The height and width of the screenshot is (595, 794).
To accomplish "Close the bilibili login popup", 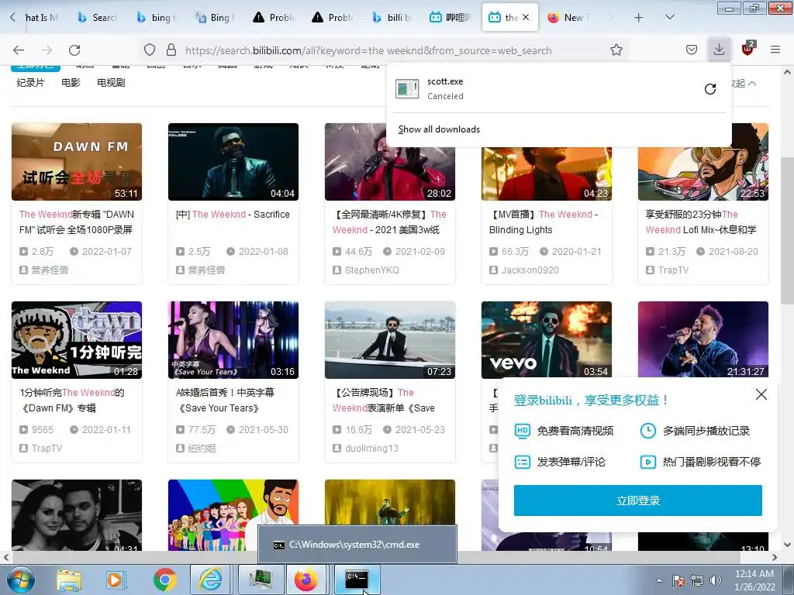I will tap(761, 394).
